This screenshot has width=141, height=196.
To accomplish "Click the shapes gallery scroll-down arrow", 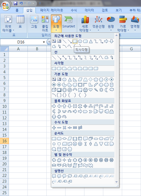I will pyautogui.click(x=116, y=182).
